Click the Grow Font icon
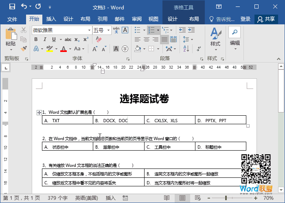 (x=95, y=49)
